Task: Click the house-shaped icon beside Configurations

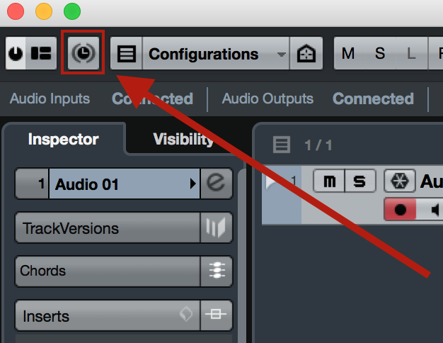Action: pos(306,53)
